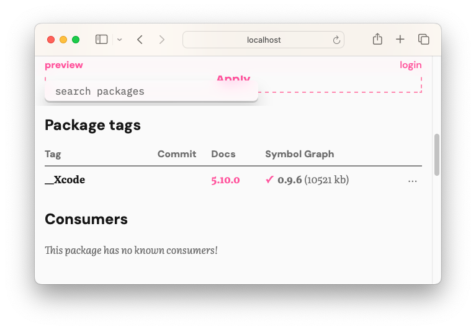This screenshot has width=476, height=330.
Task: Click the page vertical scrollbar thumb
Action: tap(437, 154)
